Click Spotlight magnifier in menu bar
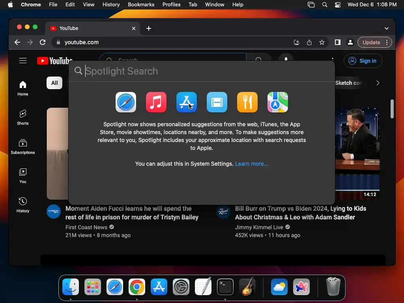Viewport: 404px width, 303px height. click(x=325, y=5)
